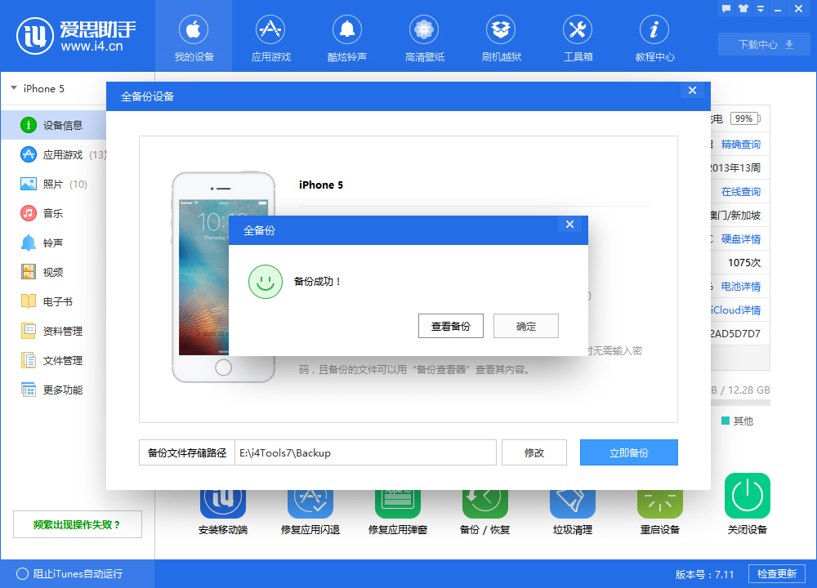Click the backup path input field
The height and width of the screenshot is (588, 817).
coord(368,452)
